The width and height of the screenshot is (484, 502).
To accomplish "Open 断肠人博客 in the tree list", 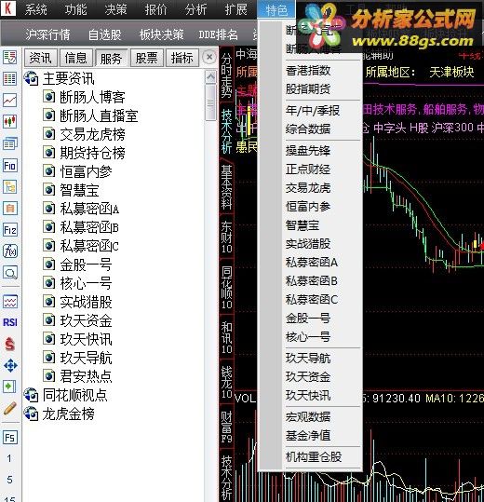I will click(92, 97).
